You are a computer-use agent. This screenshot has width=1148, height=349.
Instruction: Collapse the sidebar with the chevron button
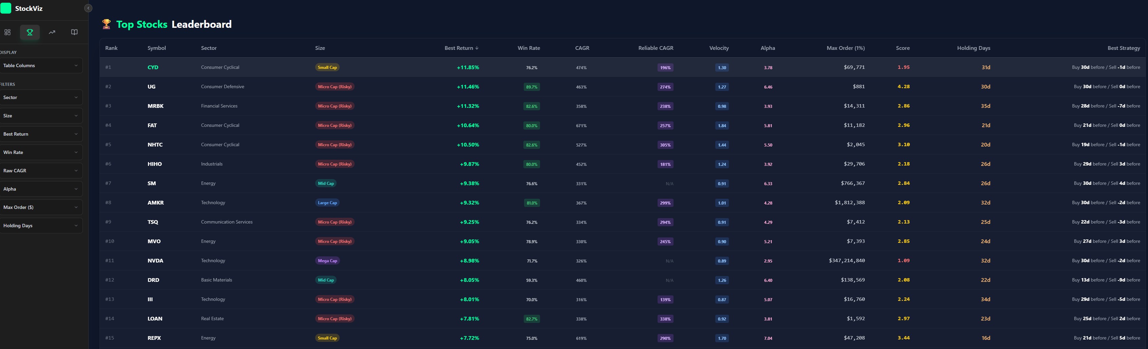88,8
